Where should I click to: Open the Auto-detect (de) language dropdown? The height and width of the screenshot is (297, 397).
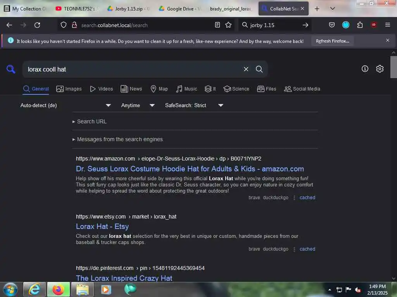point(66,105)
